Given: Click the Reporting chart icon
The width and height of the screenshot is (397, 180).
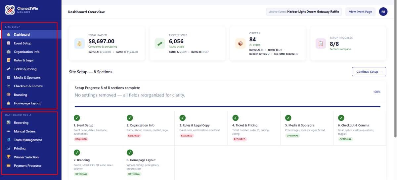Looking at the screenshot, I should tap(8, 123).
